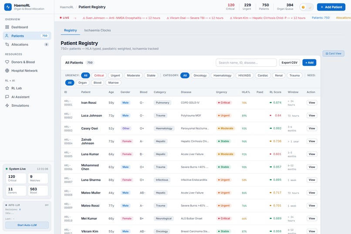Sort by the Age column header
Viewport: 351px width, 234px height.
click(111, 92)
